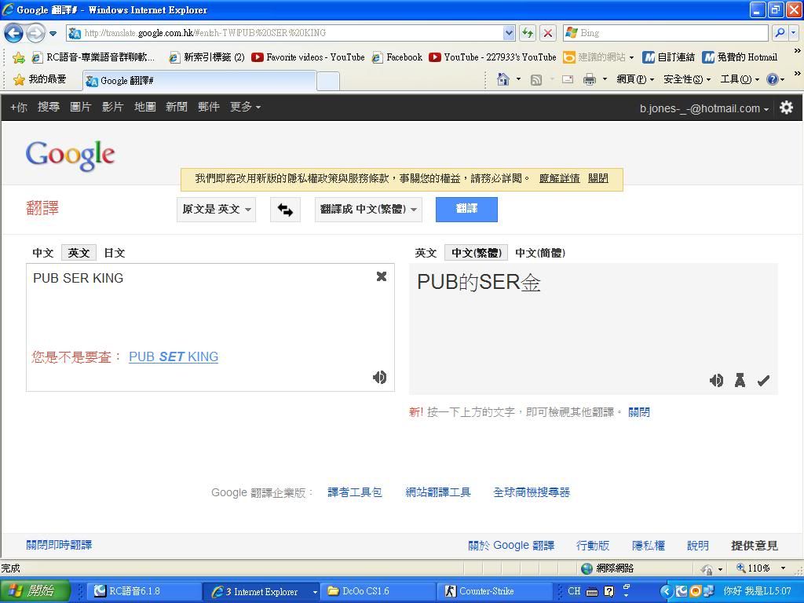Select 英文 as source language
The image size is (804, 603).
(79, 253)
